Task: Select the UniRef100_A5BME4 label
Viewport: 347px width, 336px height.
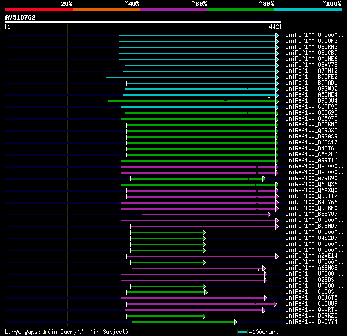Action: coord(311,95)
